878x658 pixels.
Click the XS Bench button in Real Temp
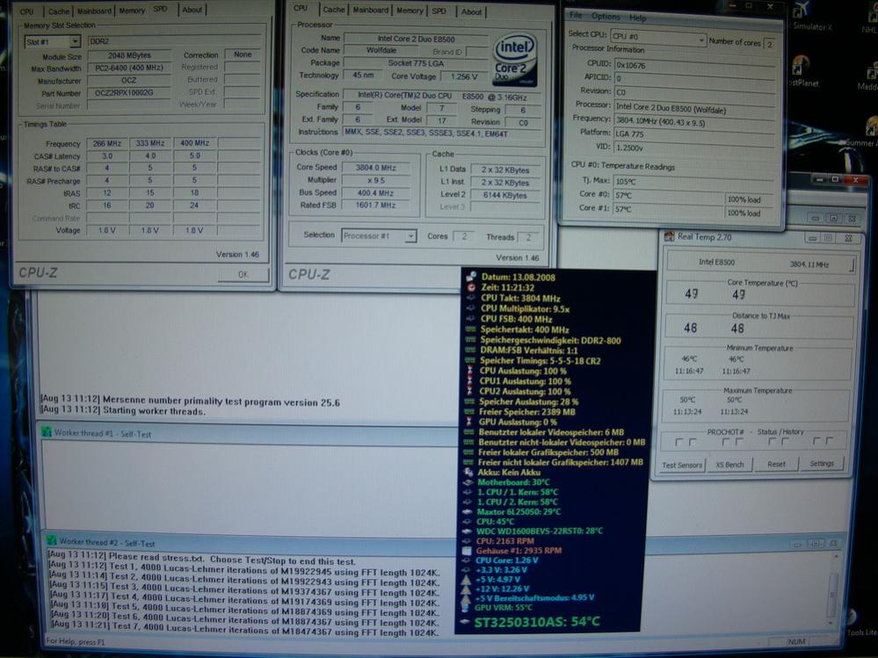[729, 465]
